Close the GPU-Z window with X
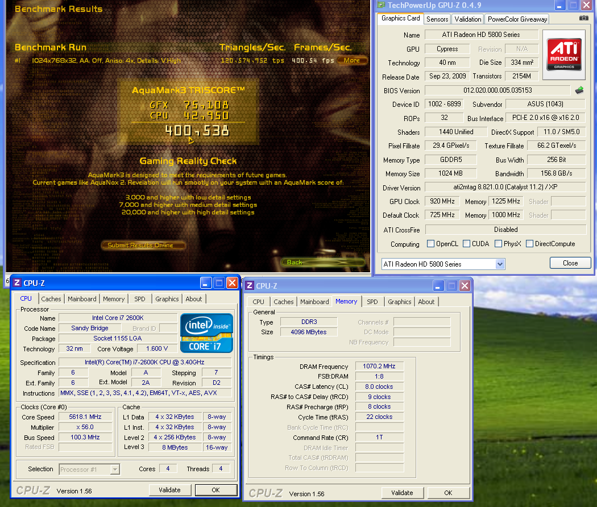Image resolution: width=597 pixels, height=507 pixels. pyautogui.click(x=586, y=5)
